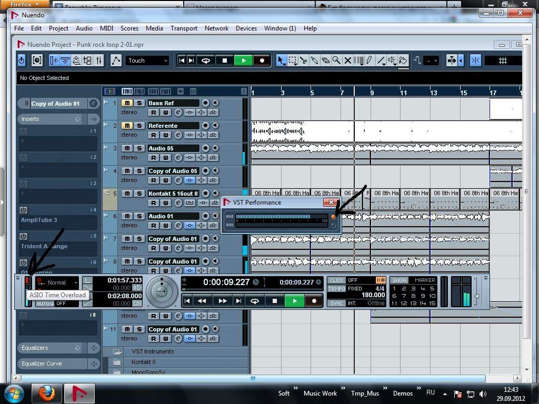Click the jog wheel on transport panel
Viewport: 539px width, 404px height.
[163, 291]
